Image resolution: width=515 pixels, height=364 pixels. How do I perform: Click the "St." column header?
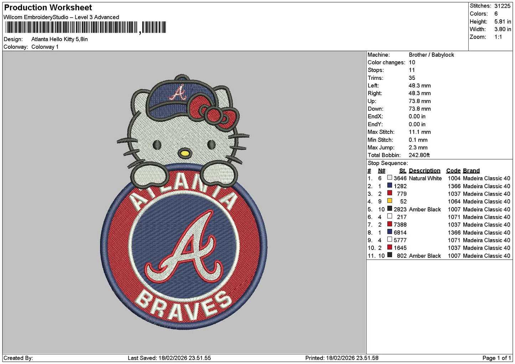point(403,171)
